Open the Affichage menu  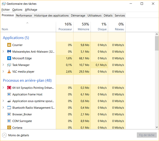31,10
